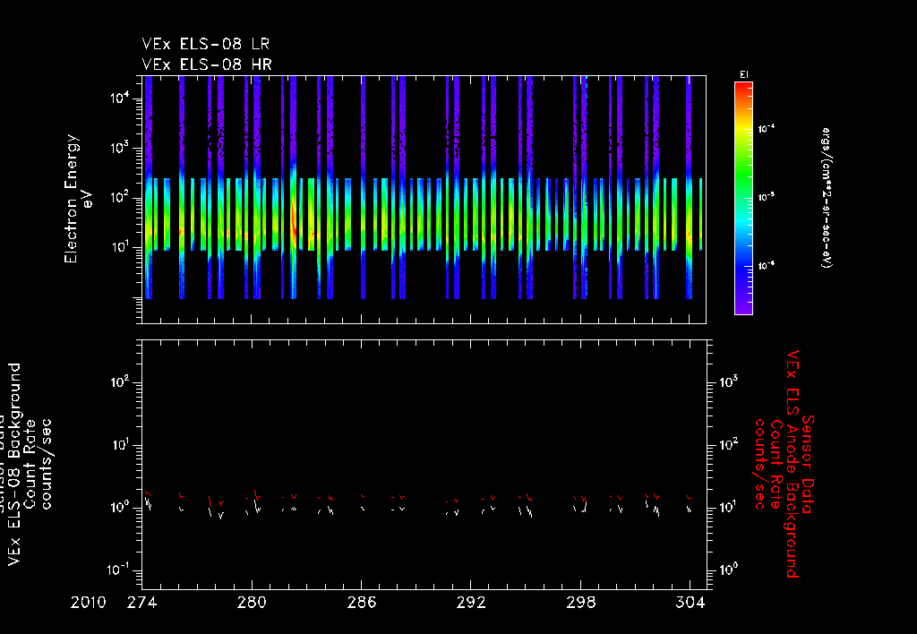Click the year label 2010

89,603
